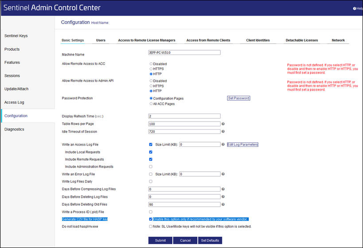Click help icon beside Error Log Size Limit
The width and height of the screenshot is (363, 248).
[223, 174]
